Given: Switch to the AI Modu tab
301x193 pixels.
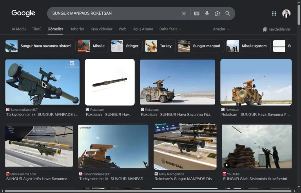Looking at the screenshot, I should pyautogui.click(x=19, y=29).
